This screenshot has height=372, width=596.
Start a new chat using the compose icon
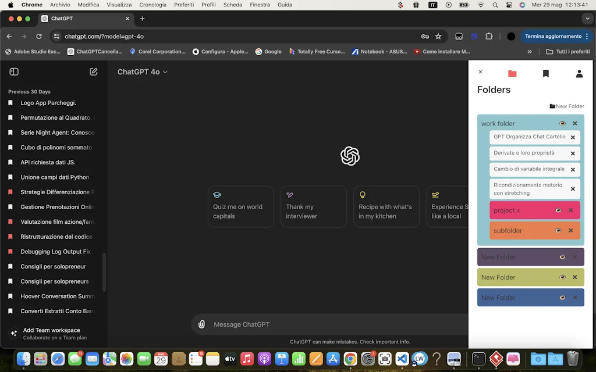(93, 71)
